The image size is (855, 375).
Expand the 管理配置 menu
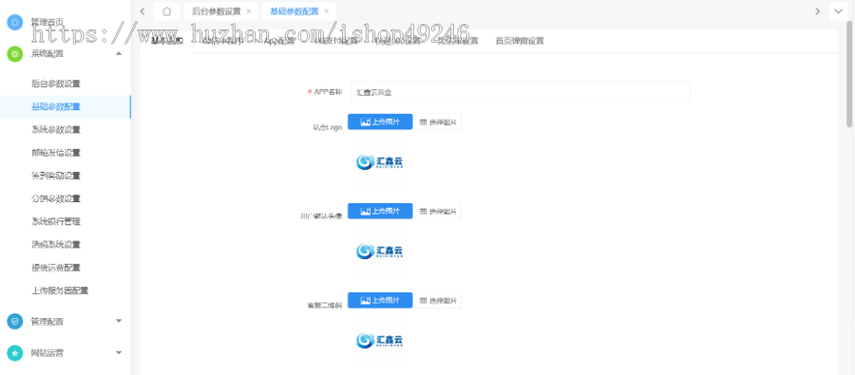click(119, 321)
